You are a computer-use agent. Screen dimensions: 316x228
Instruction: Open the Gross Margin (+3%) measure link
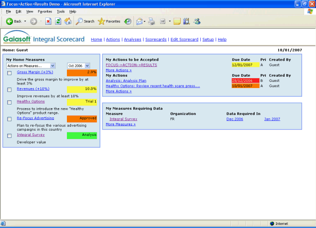pos(35,72)
